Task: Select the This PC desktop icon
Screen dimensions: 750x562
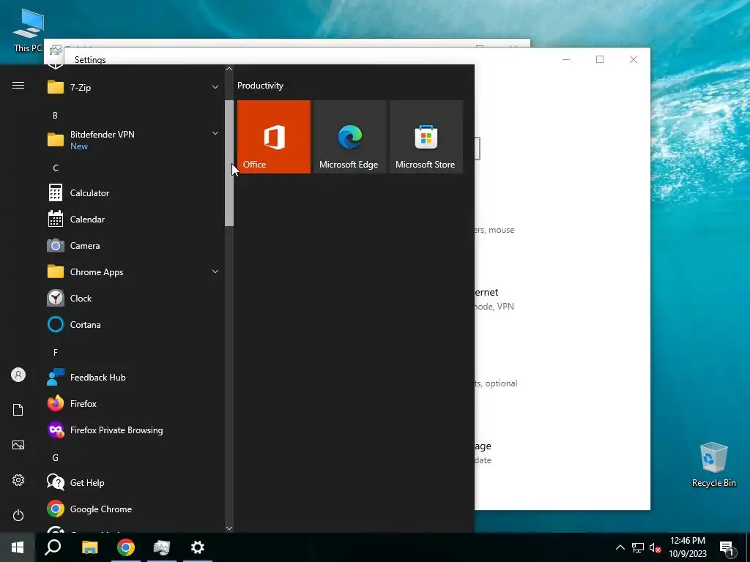Action: click(x=29, y=29)
